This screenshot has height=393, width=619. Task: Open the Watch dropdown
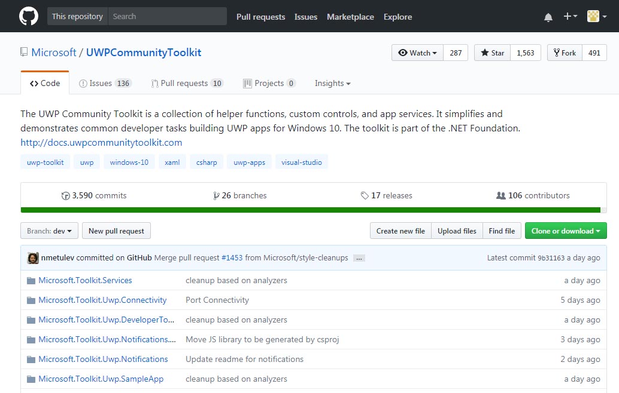[418, 53]
